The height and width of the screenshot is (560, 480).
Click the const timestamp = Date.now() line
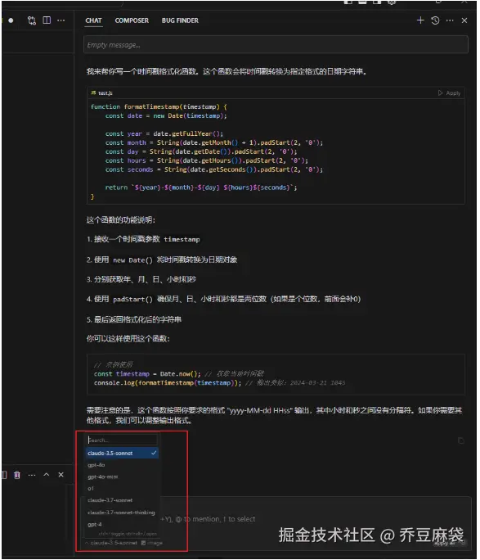coord(147,373)
